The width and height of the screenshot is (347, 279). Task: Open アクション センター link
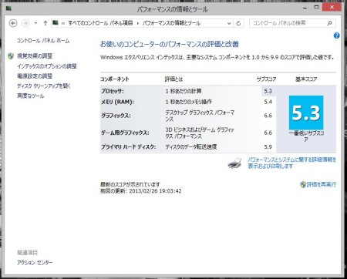coord(35,262)
